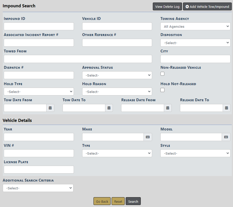
Task: Open the Tow Date From calendar picker
Action: click(x=50, y=108)
